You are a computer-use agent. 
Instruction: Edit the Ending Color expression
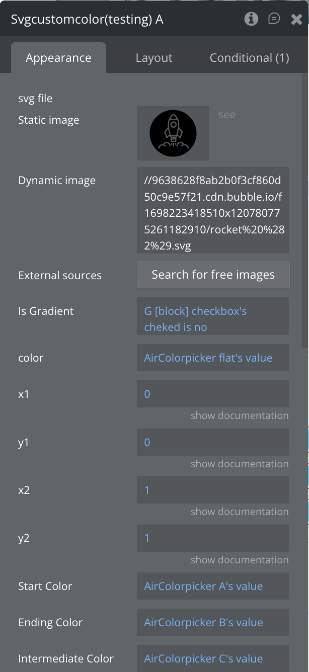tap(212, 622)
